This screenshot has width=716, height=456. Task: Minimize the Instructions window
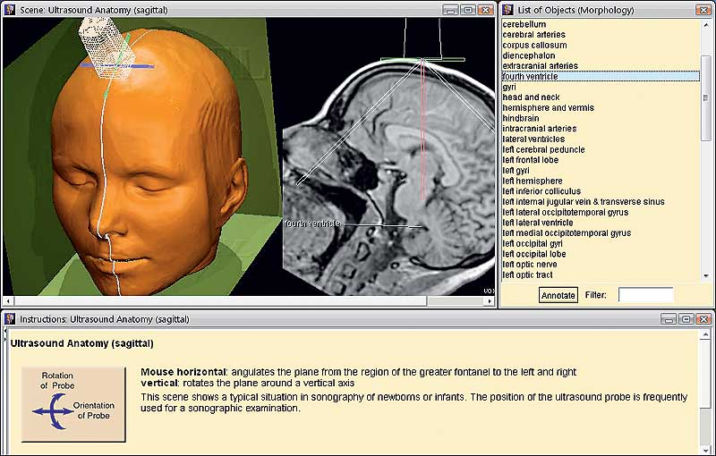click(x=669, y=318)
